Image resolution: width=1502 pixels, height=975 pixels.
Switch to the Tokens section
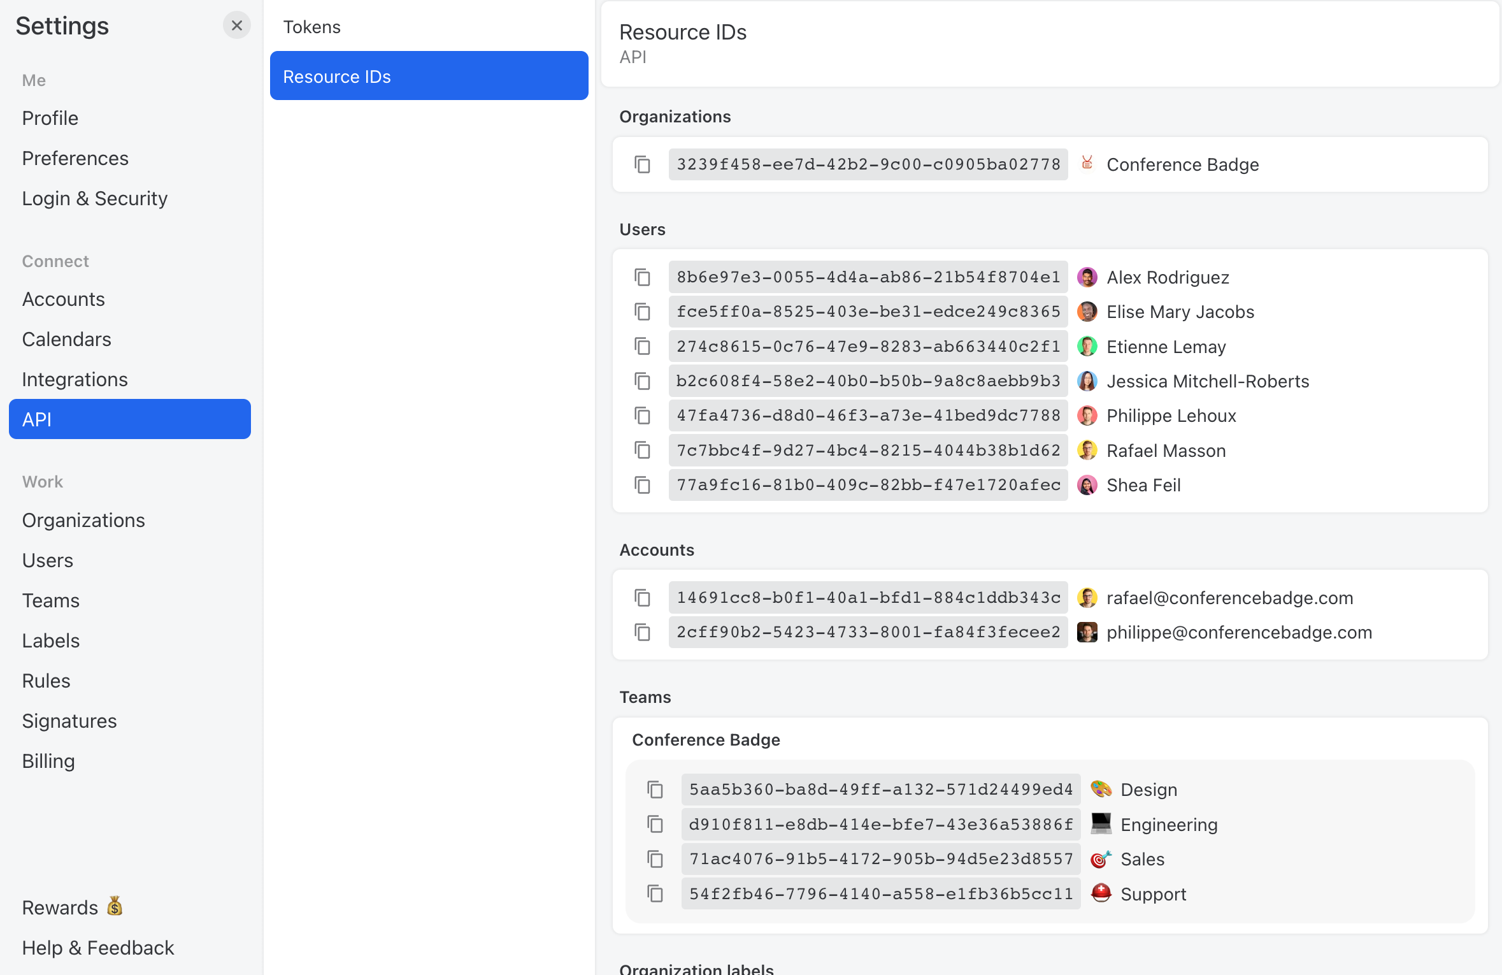[x=312, y=27]
